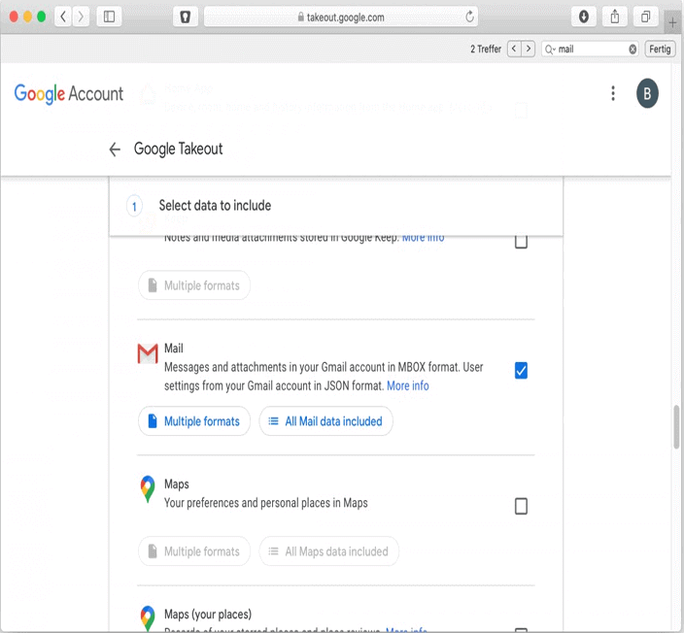Open the Share sheet icon
This screenshot has width=684, height=633.
615,17
